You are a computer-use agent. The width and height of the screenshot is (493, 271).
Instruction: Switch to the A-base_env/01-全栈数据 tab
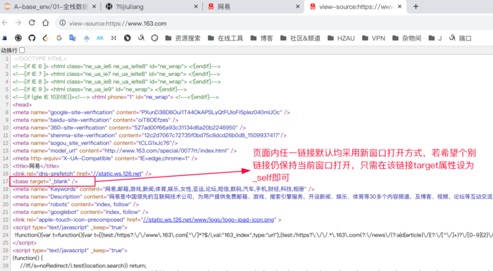[x=50, y=6]
